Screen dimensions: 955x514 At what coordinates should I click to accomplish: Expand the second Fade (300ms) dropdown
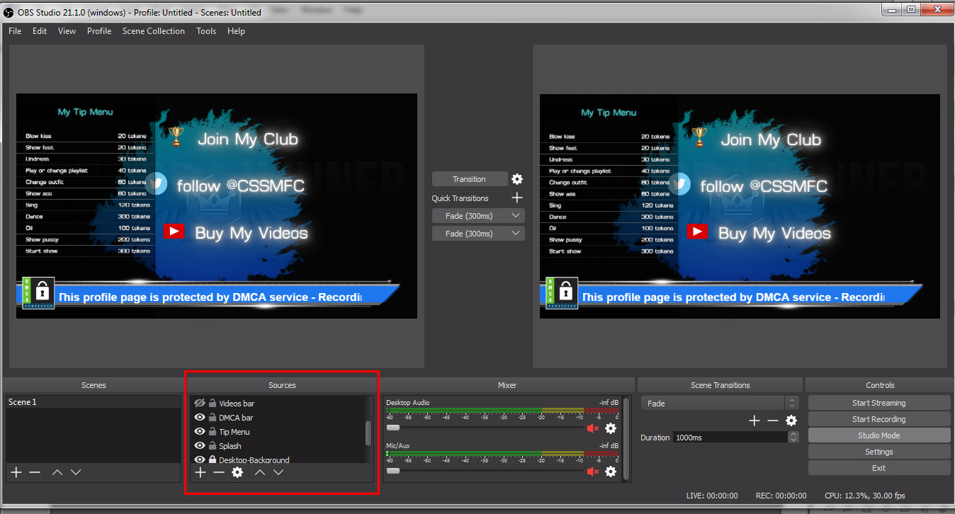point(478,233)
